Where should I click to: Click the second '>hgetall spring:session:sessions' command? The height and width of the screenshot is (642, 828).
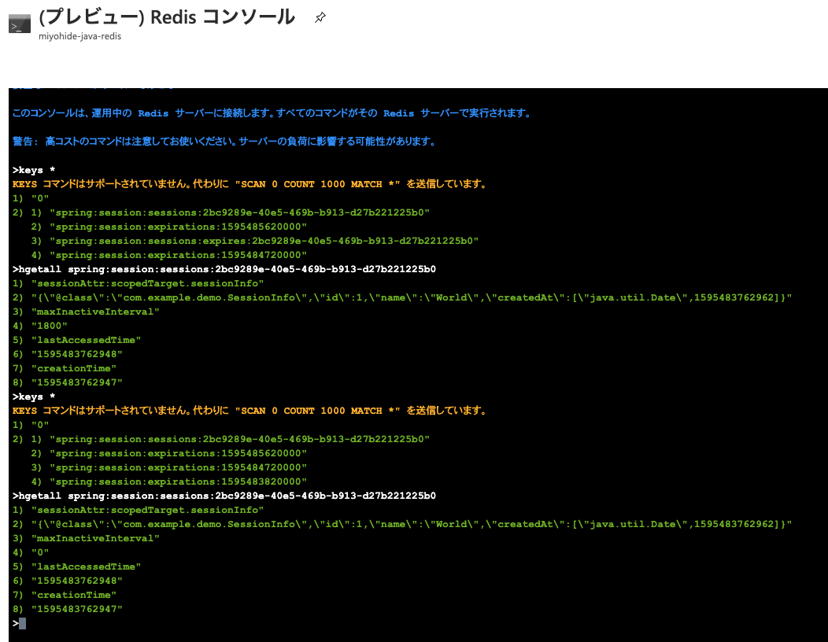[224, 496]
